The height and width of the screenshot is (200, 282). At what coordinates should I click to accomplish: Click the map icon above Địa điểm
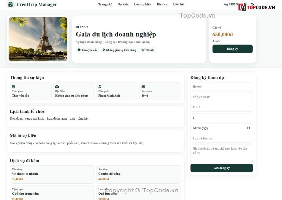point(57,87)
